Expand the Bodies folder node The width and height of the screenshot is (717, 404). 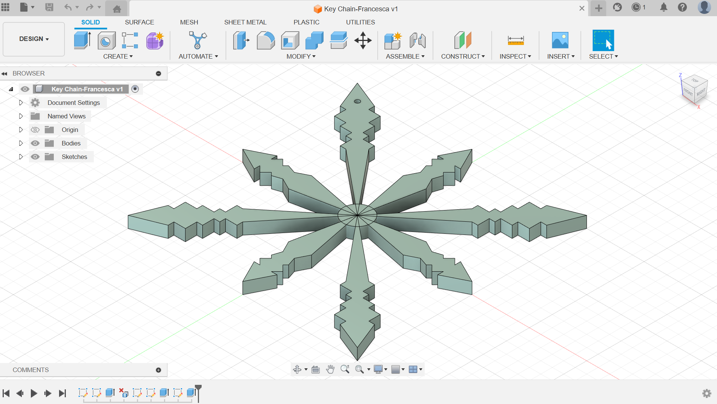coord(21,143)
